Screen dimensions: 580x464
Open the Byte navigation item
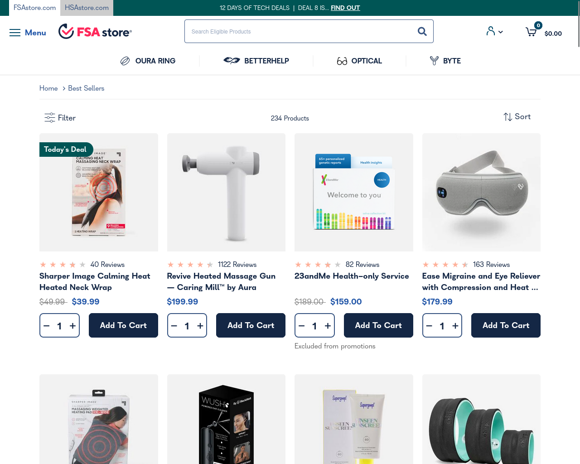tap(445, 61)
